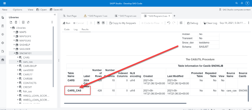
Task: Run the SAS program
Action: click(x=66, y=23)
